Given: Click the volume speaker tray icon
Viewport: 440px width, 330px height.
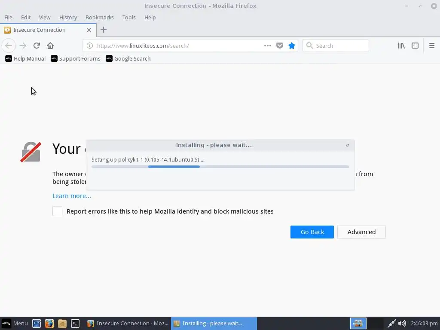Looking at the screenshot, I should (x=402, y=323).
